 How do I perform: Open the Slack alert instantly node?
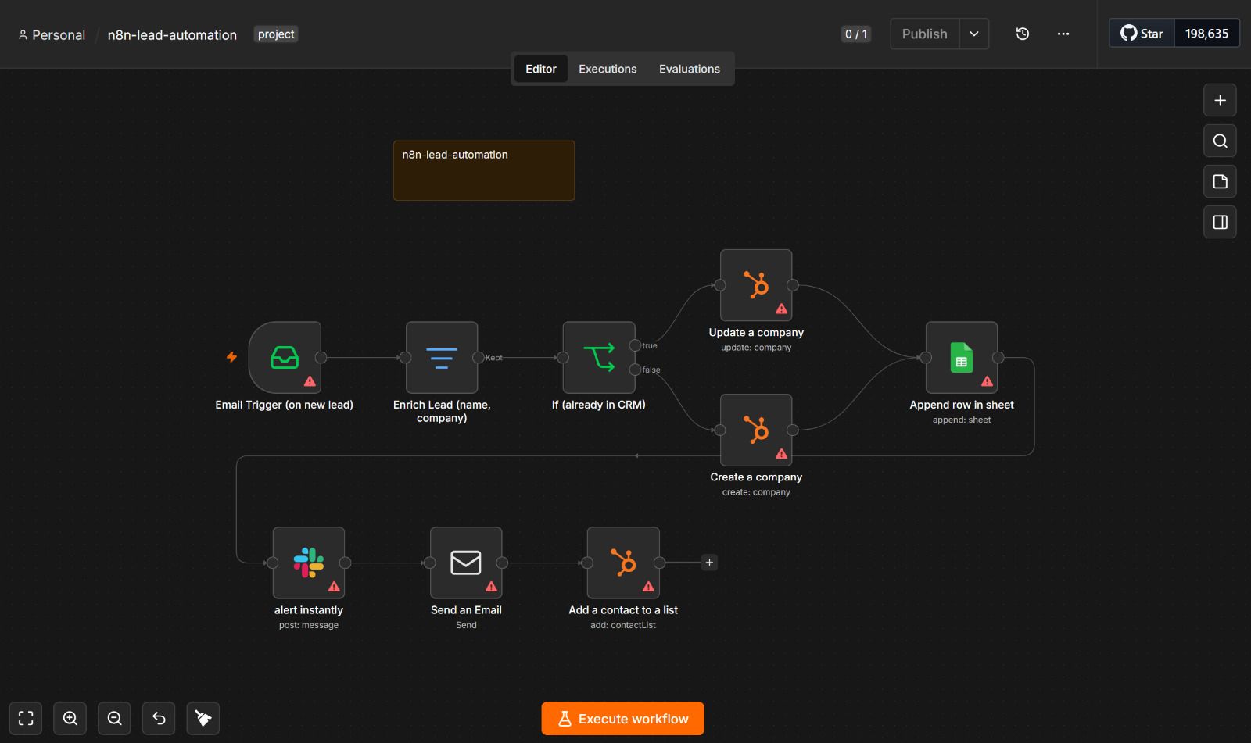[309, 563]
